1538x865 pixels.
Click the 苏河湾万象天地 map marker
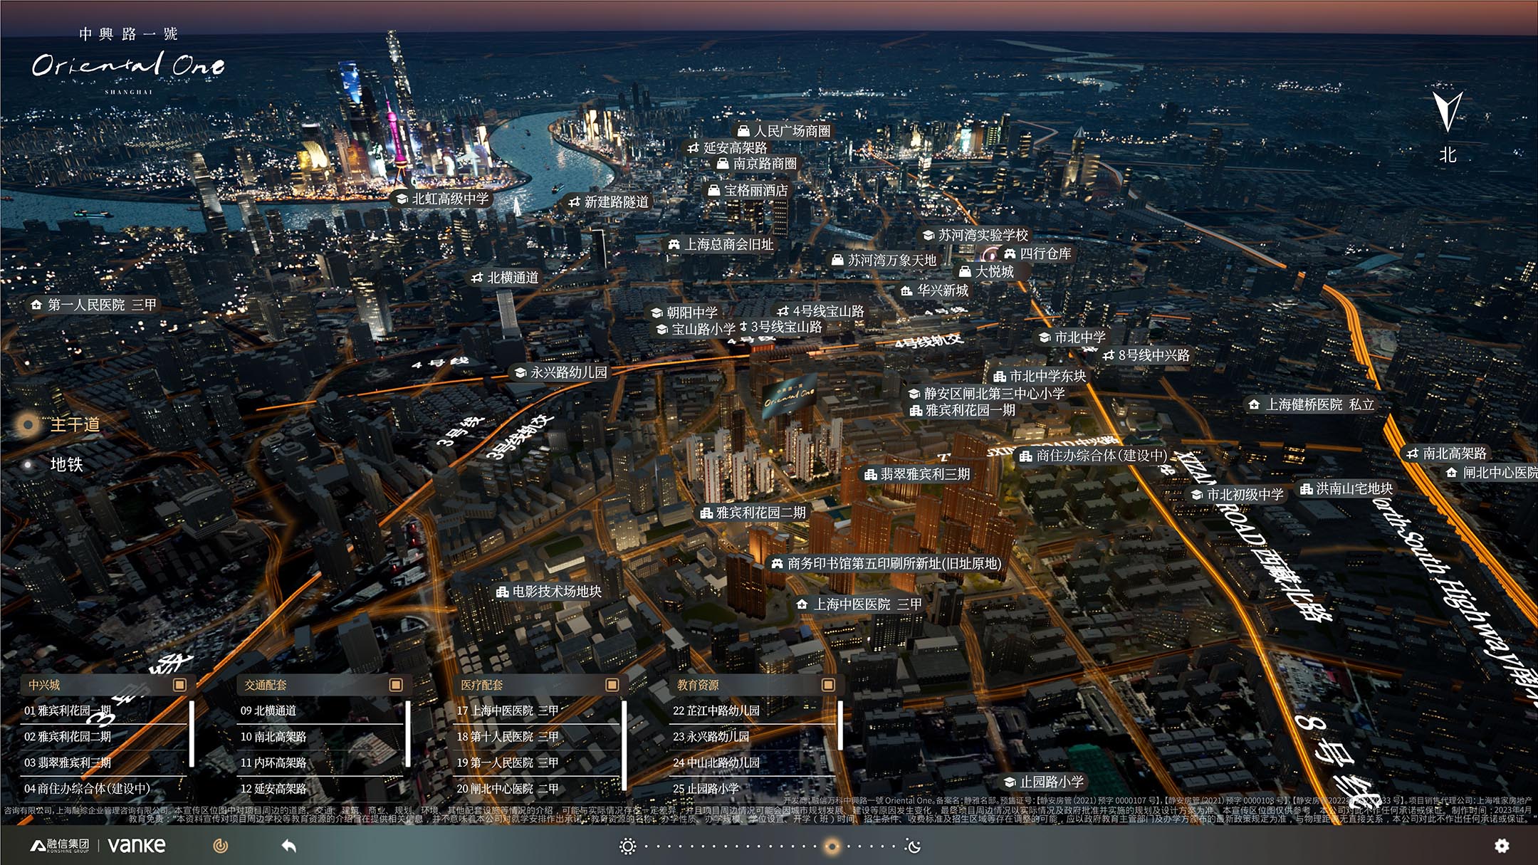point(884,261)
